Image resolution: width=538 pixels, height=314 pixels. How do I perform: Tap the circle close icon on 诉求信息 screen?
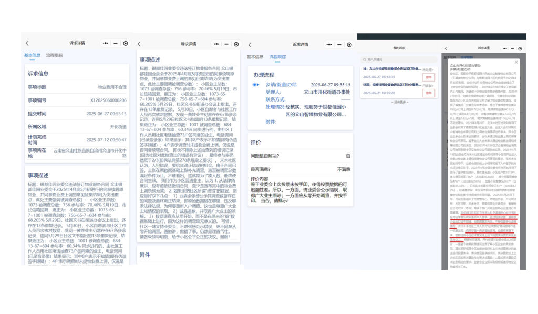coord(126,43)
